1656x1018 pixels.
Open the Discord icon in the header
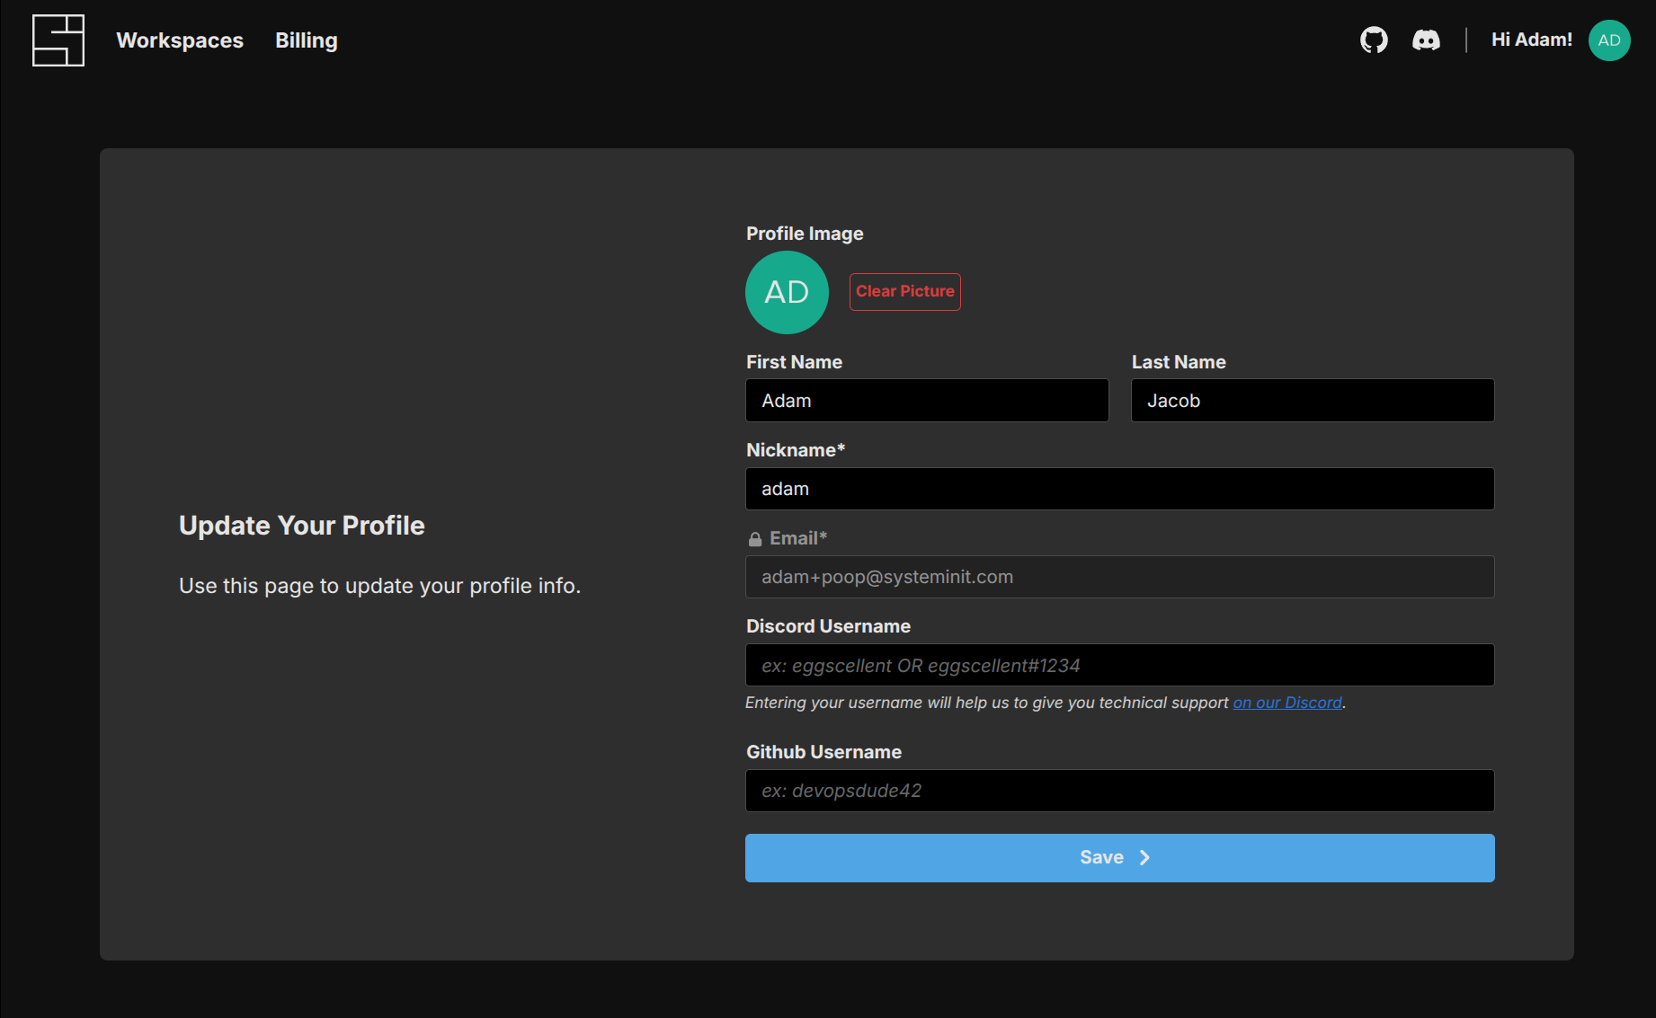(1426, 40)
